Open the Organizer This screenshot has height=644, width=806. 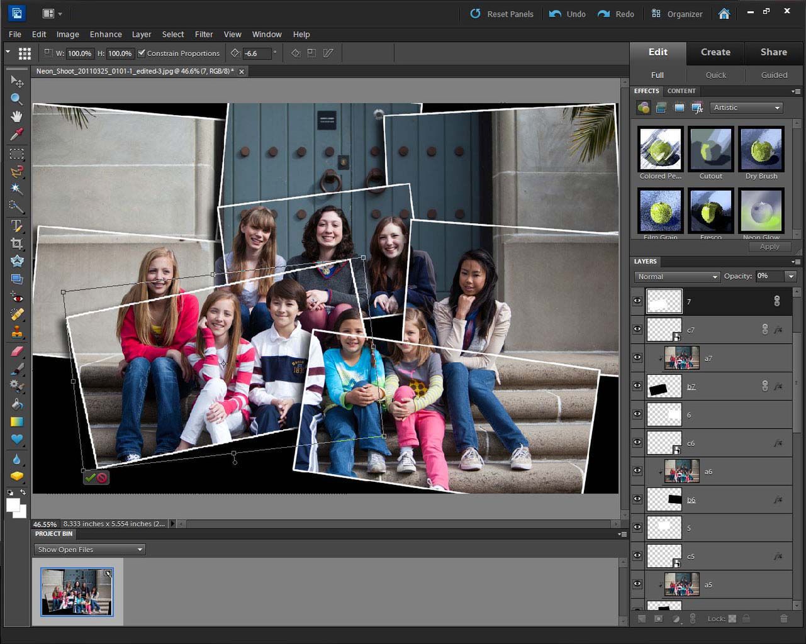(x=677, y=14)
